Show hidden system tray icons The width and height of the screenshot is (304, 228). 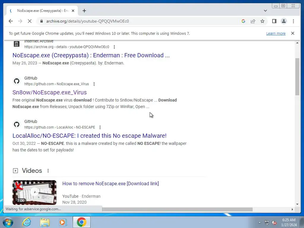[x=259, y=222]
